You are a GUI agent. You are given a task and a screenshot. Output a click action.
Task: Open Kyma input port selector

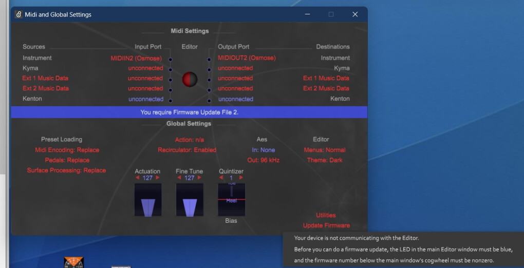tap(146, 68)
